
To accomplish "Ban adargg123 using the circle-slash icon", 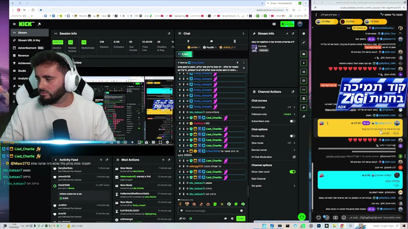I will (187, 166).
